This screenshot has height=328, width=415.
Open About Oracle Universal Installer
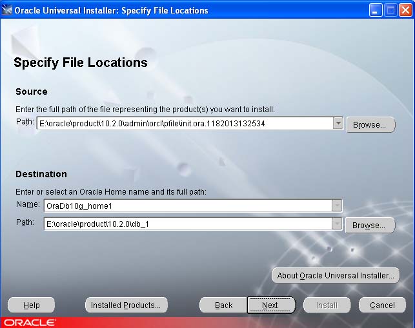[335, 275]
